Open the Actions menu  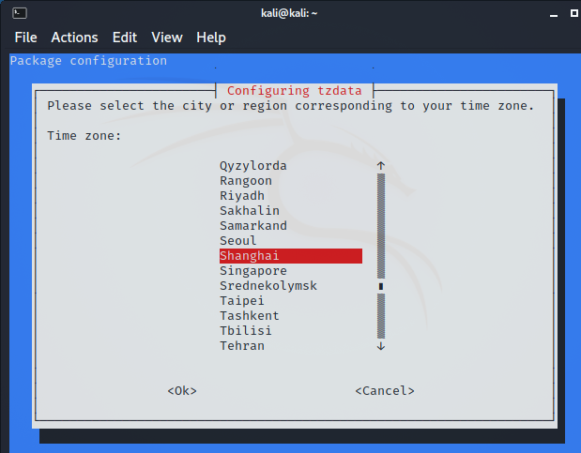click(x=74, y=38)
